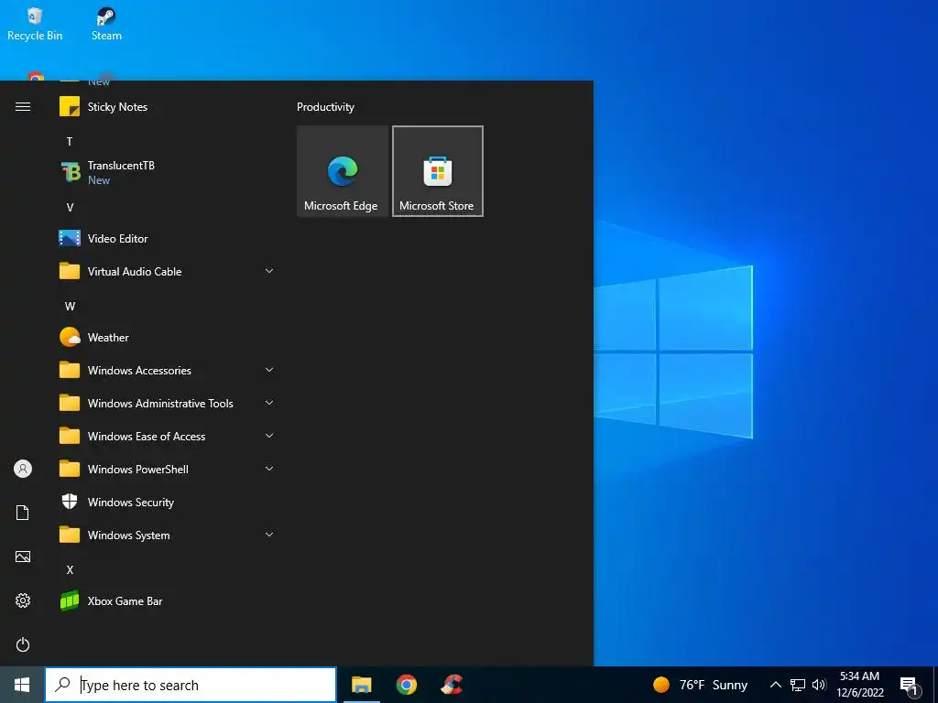The image size is (938, 703).
Task: Click the letter T section header
Action: tap(70, 142)
